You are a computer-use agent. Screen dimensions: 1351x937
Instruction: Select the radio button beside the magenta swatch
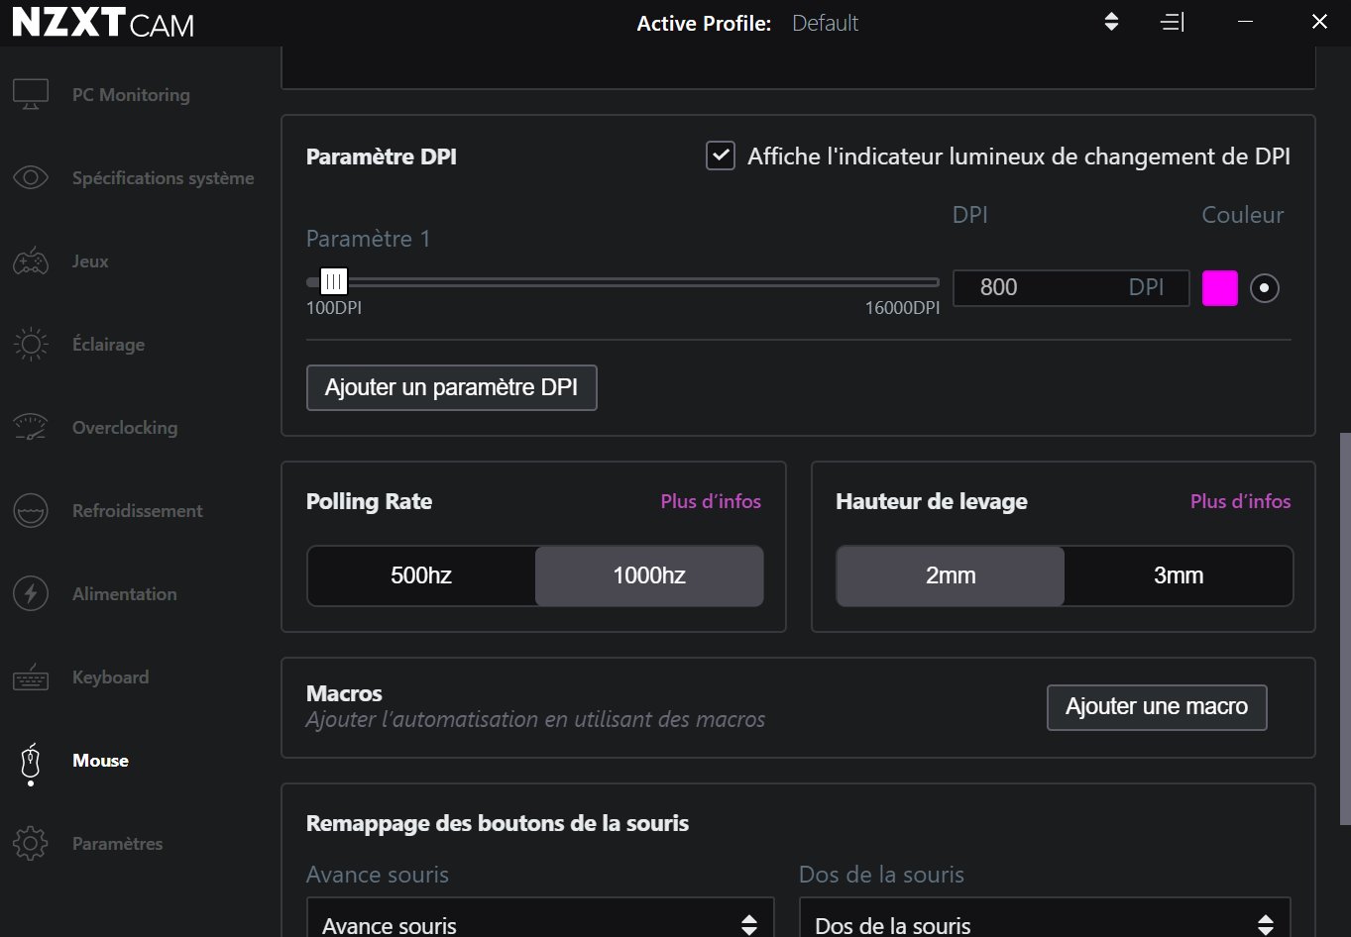click(1264, 288)
